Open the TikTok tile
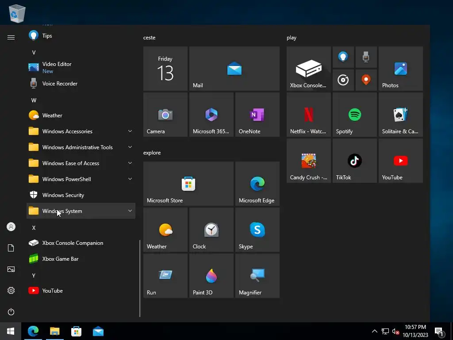This screenshot has height=340, width=453. click(x=355, y=161)
